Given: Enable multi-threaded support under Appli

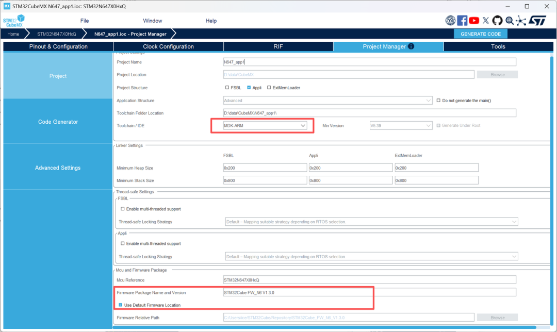Looking at the screenshot, I should [x=123, y=243].
